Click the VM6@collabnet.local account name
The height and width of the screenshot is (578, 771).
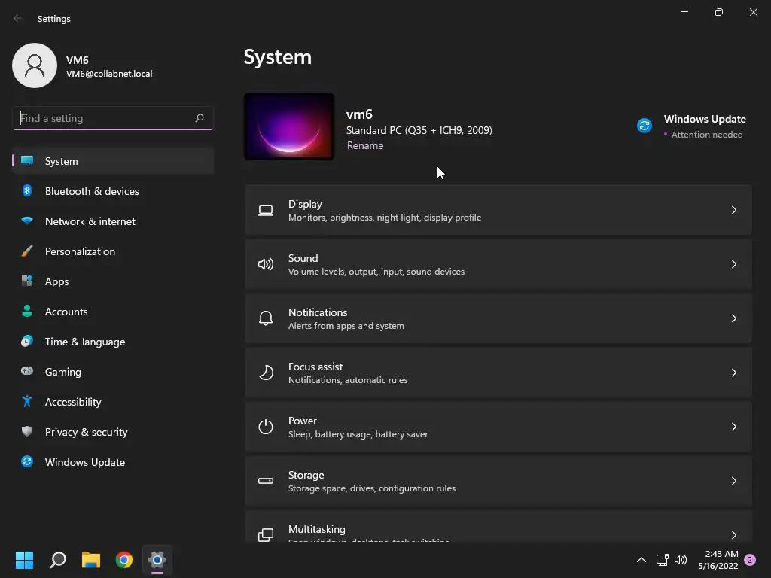[109, 74]
